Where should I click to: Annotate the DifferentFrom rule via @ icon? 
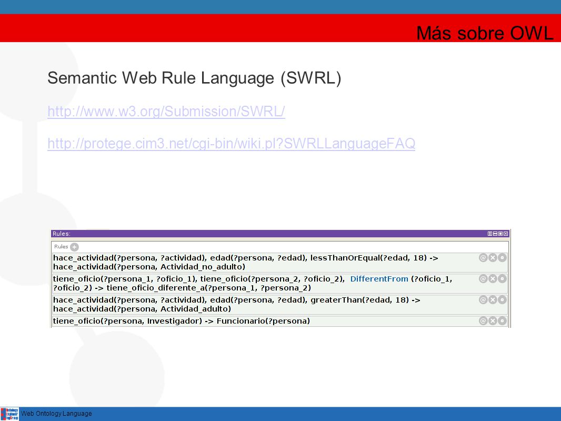coord(483,279)
